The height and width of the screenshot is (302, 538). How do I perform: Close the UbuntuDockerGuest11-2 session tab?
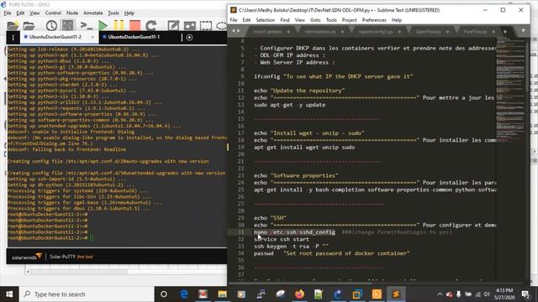tap(92, 37)
